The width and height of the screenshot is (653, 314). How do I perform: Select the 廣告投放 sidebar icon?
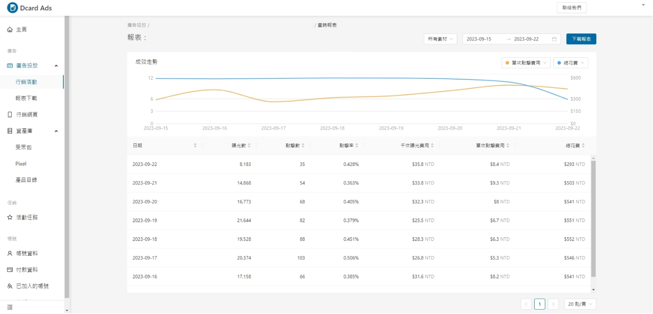pos(10,66)
